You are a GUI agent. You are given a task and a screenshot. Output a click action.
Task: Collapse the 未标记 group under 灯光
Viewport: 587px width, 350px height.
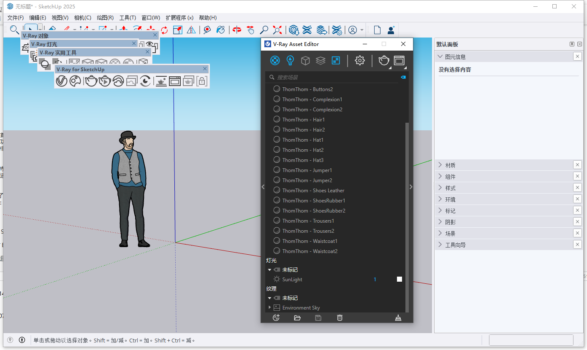[269, 269]
